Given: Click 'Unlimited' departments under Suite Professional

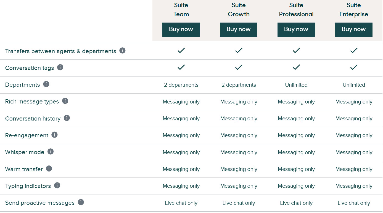Looking at the screenshot, I should click(296, 85).
